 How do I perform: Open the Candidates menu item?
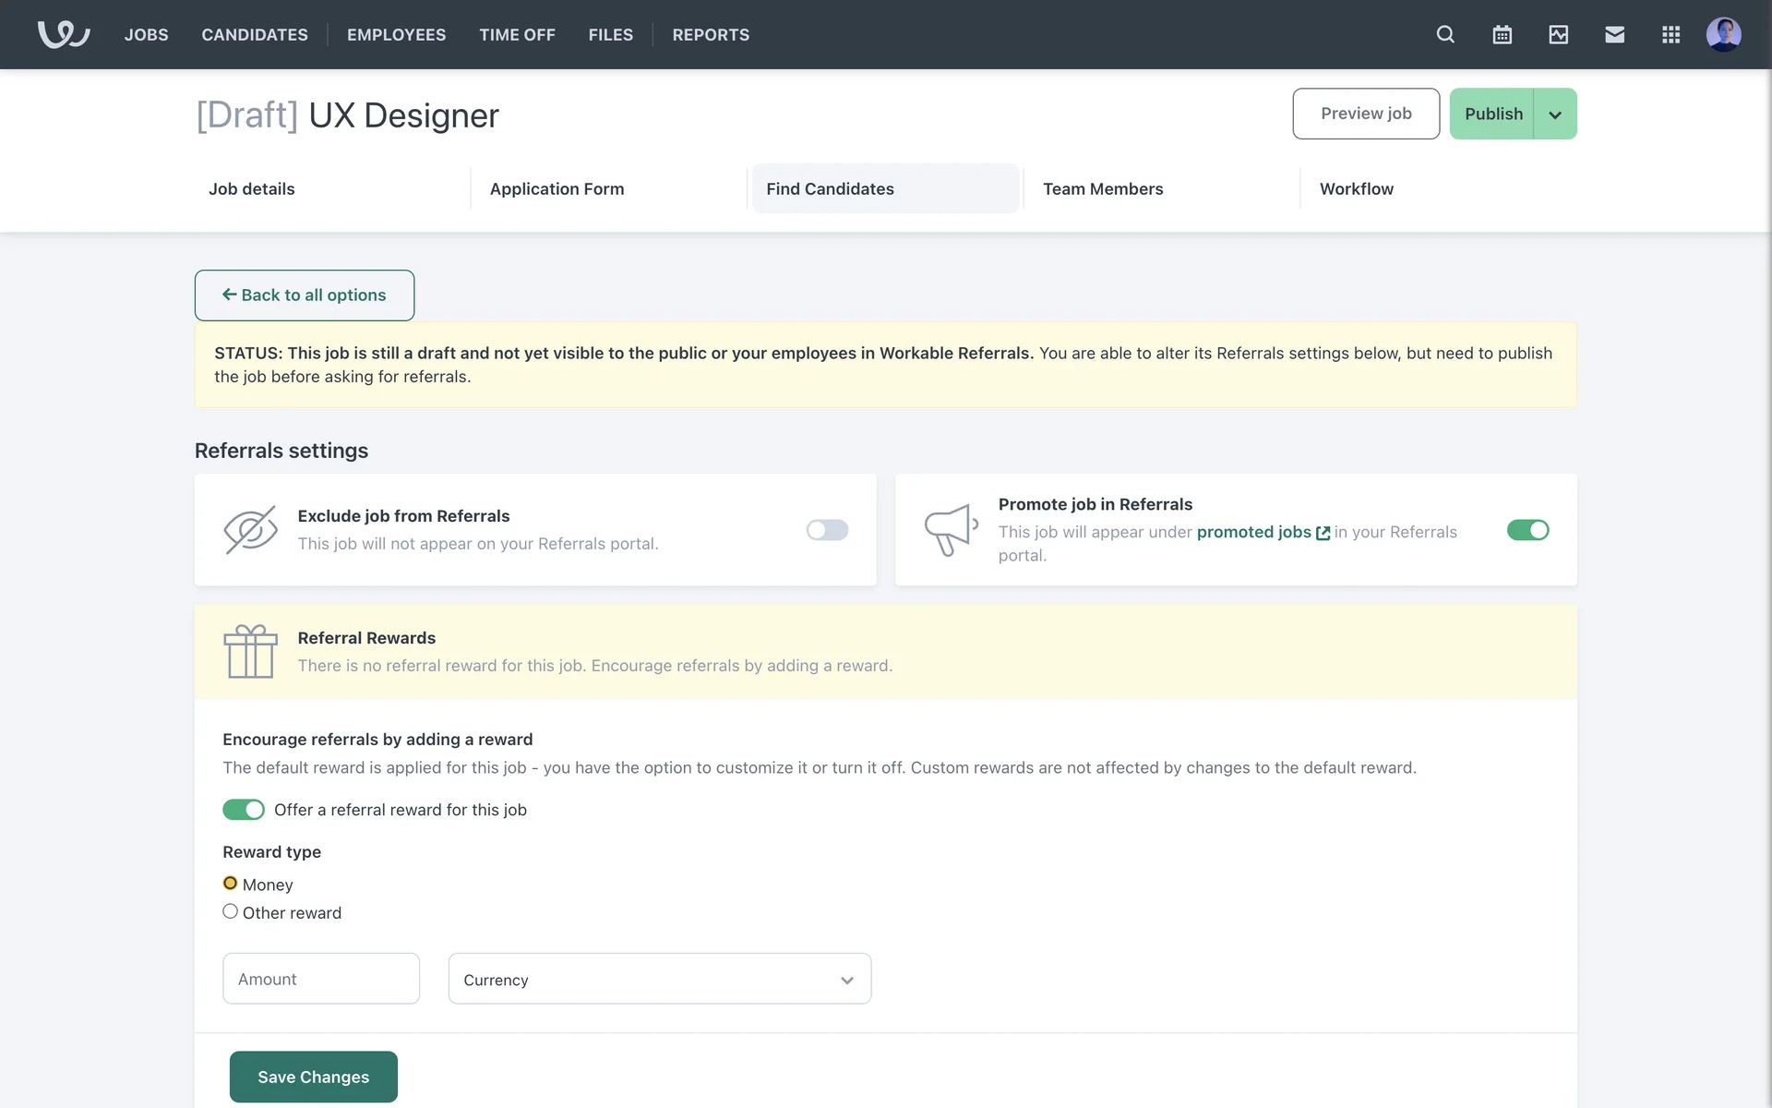pyautogui.click(x=255, y=34)
